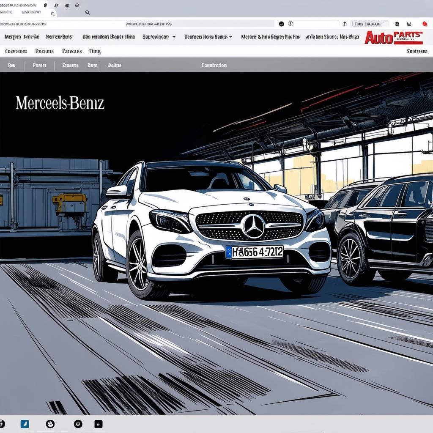The image size is (433, 433).
Task: Click the red icon at the toolbar's far right
Action: [425, 24]
